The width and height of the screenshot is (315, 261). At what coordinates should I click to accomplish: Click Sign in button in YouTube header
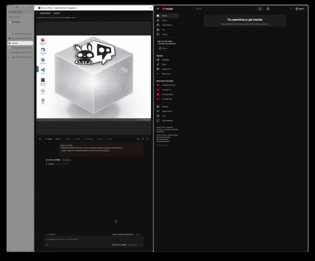coord(300,9)
